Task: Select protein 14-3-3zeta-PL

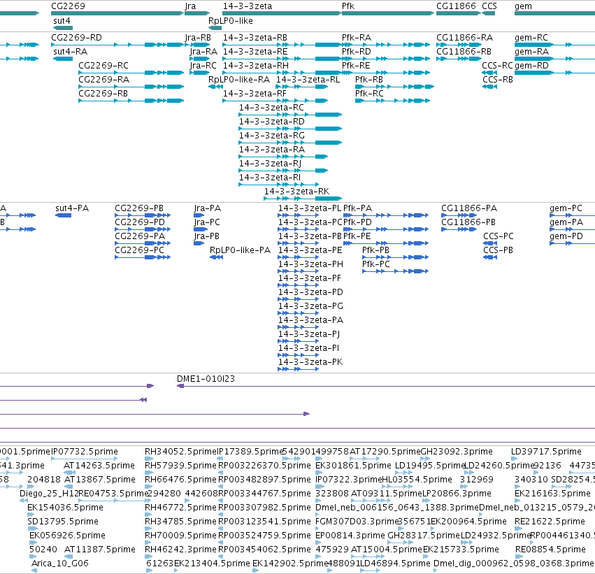Action: pos(299,215)
